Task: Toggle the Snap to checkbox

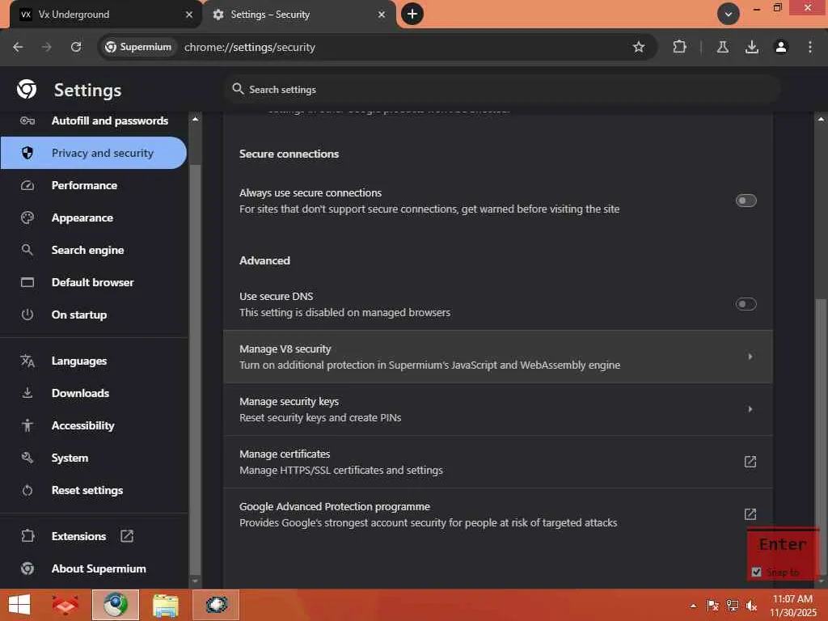Action: point(756,572)
